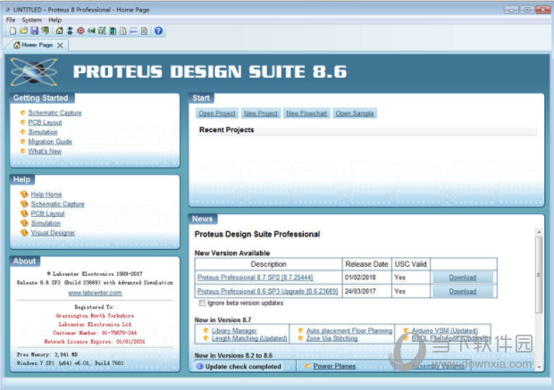Viewport: 554px width, 390px height.
Task: Toggle Ignore beta version updates checkbox
Action: [x=202, y=303]
